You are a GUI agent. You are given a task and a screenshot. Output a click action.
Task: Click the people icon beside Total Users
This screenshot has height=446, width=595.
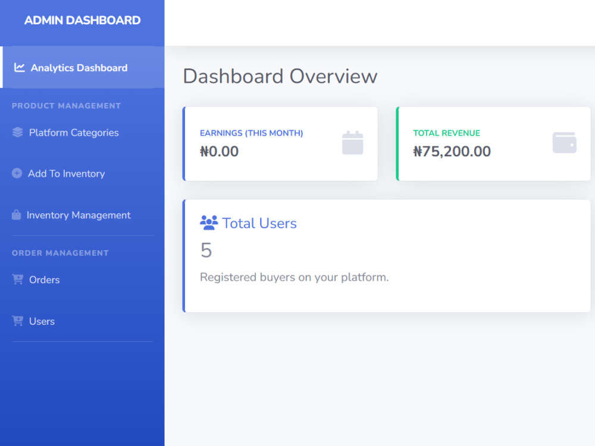tap(209, 222)
